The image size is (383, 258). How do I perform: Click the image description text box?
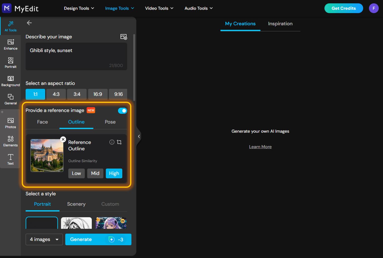[76, 56]
